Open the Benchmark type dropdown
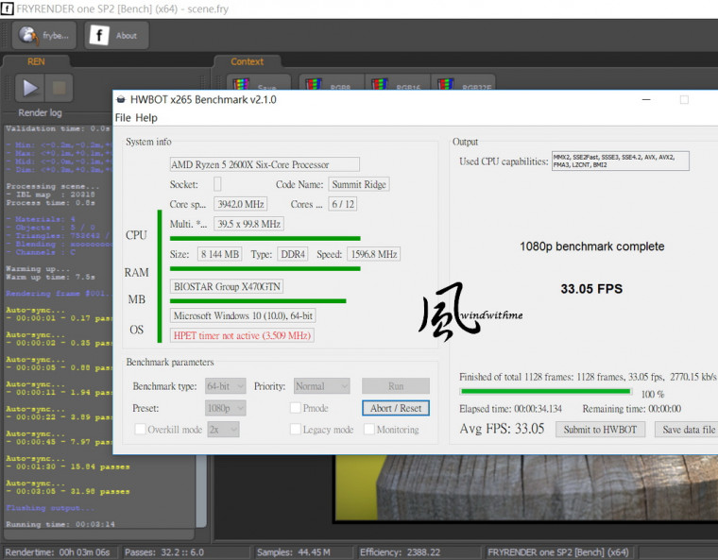 226,386
